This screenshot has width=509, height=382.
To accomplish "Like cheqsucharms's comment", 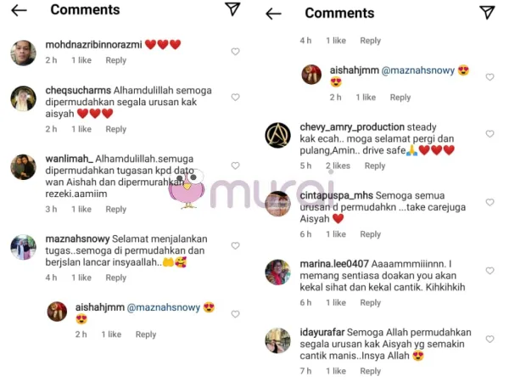I will [x=235, y=97].
